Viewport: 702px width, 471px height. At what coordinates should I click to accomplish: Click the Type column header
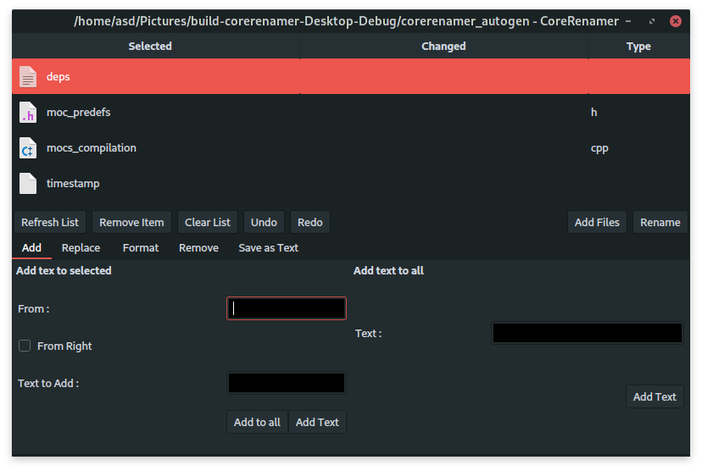pos(639,47)
